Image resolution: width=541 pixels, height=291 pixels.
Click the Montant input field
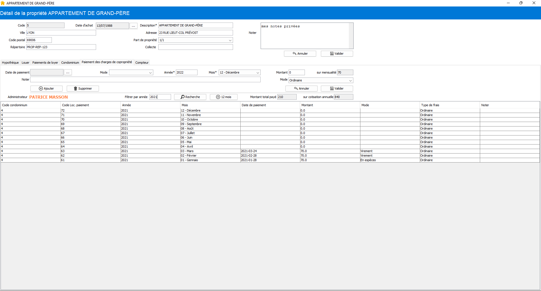297,72
